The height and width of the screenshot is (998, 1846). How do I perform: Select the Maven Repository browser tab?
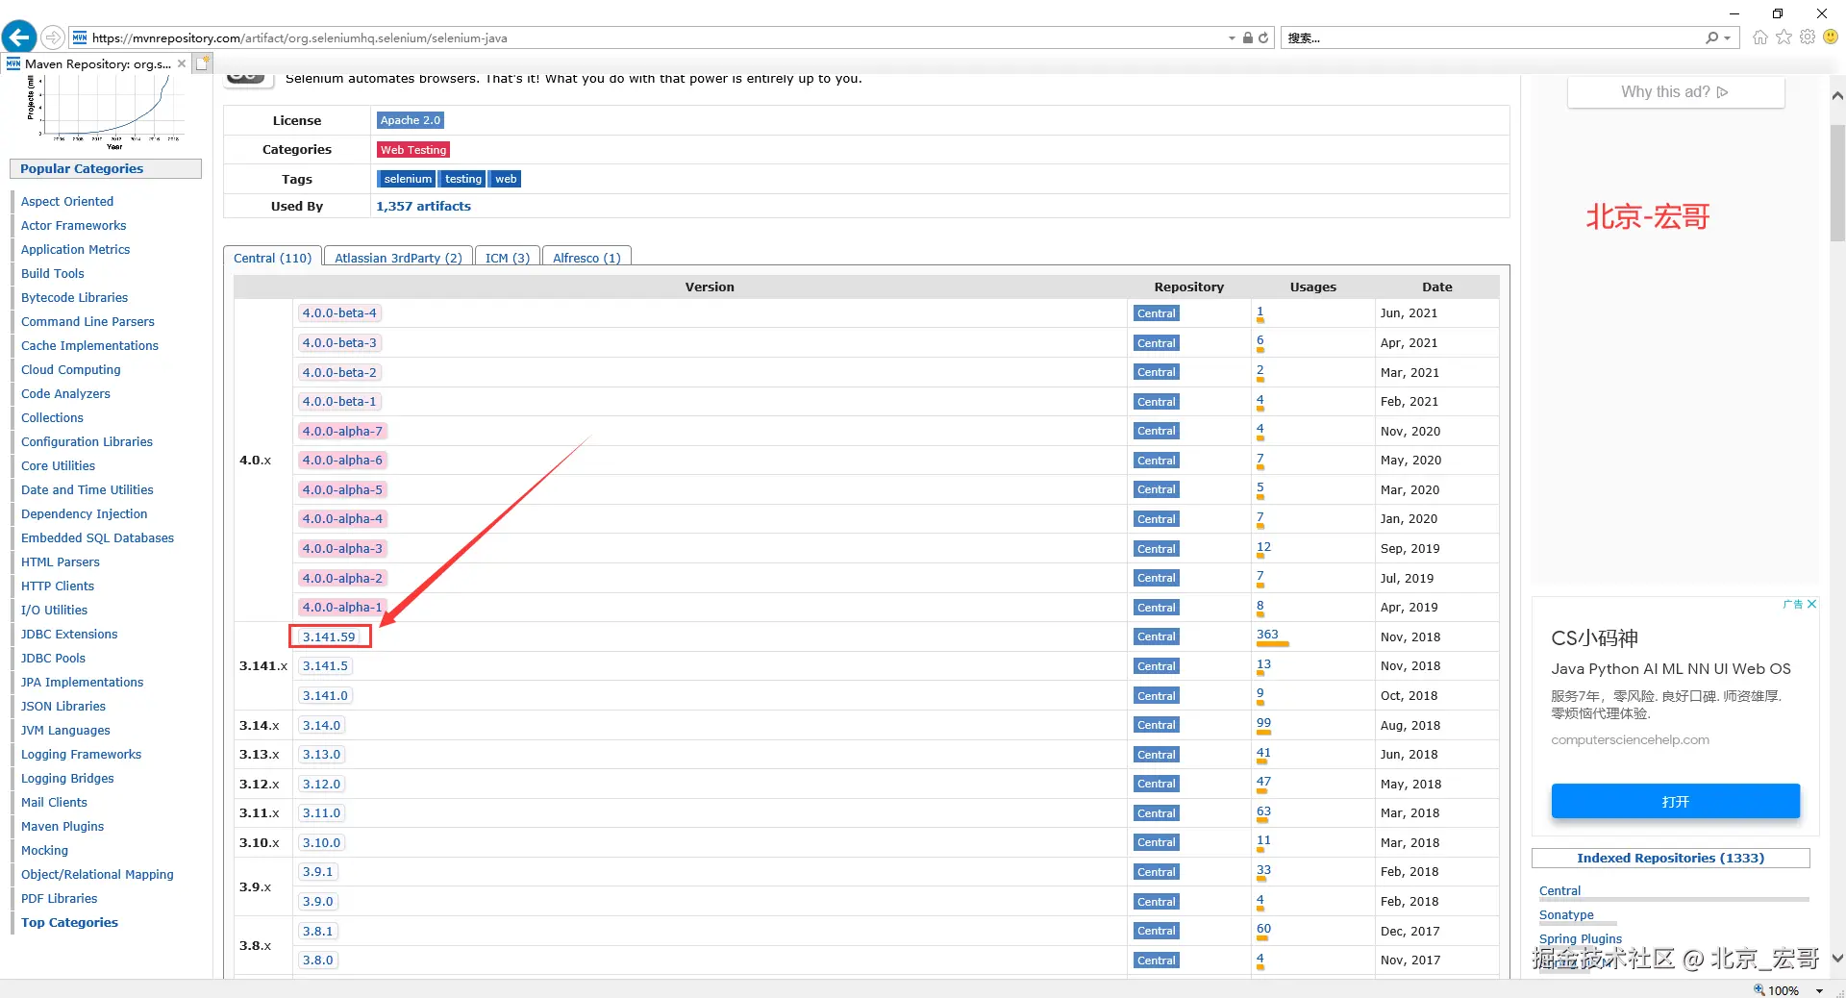[96, 63]
